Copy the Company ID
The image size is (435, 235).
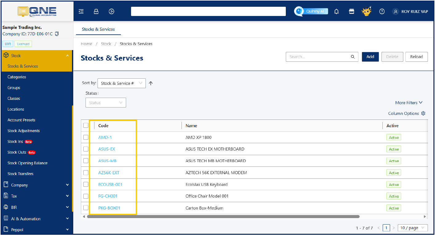click(x=57, y=34)
